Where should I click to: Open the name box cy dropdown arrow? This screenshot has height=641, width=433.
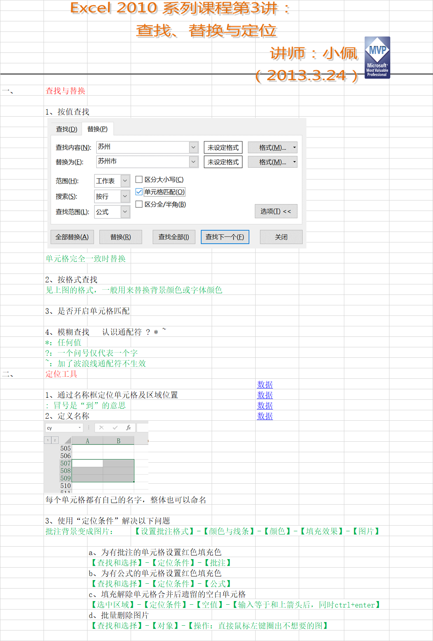tap(79, 428)
